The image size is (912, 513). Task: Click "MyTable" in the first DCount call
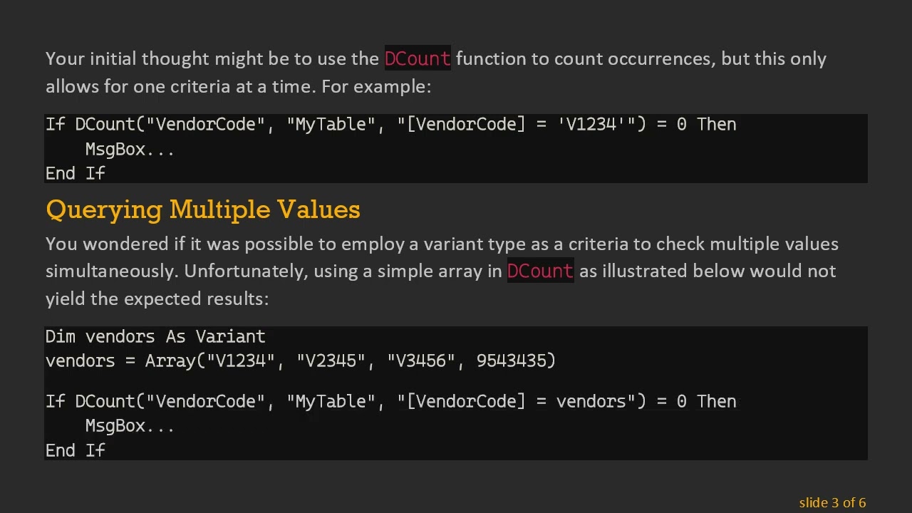331,125
